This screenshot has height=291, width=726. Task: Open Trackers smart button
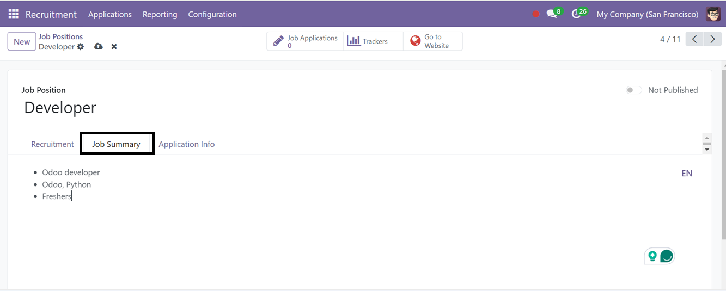373,41
